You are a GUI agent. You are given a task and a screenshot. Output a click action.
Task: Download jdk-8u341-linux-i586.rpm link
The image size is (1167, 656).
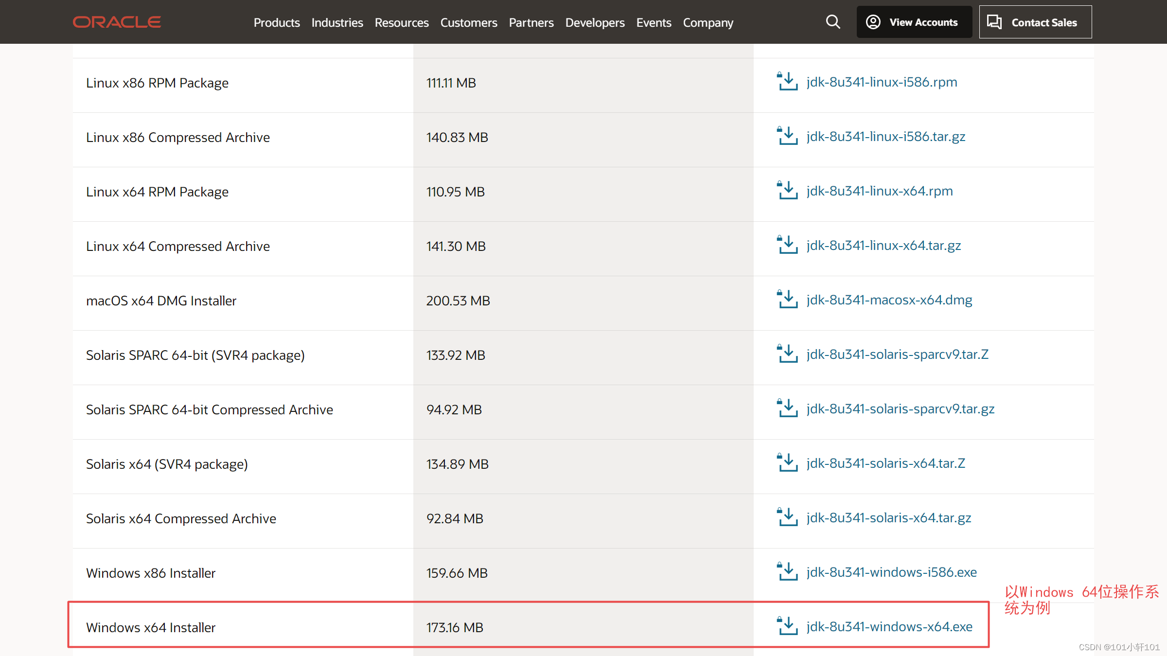pyautogui.click(x=882, y=82)
